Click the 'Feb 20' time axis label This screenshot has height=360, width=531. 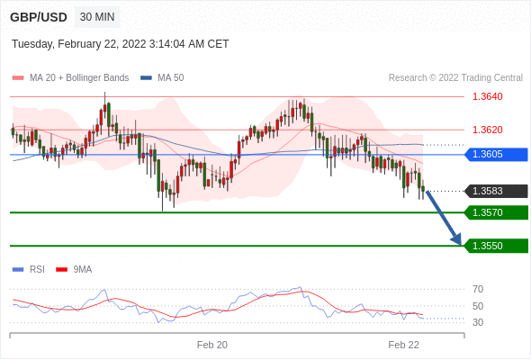pyautogui.click(x=212, y=345)
